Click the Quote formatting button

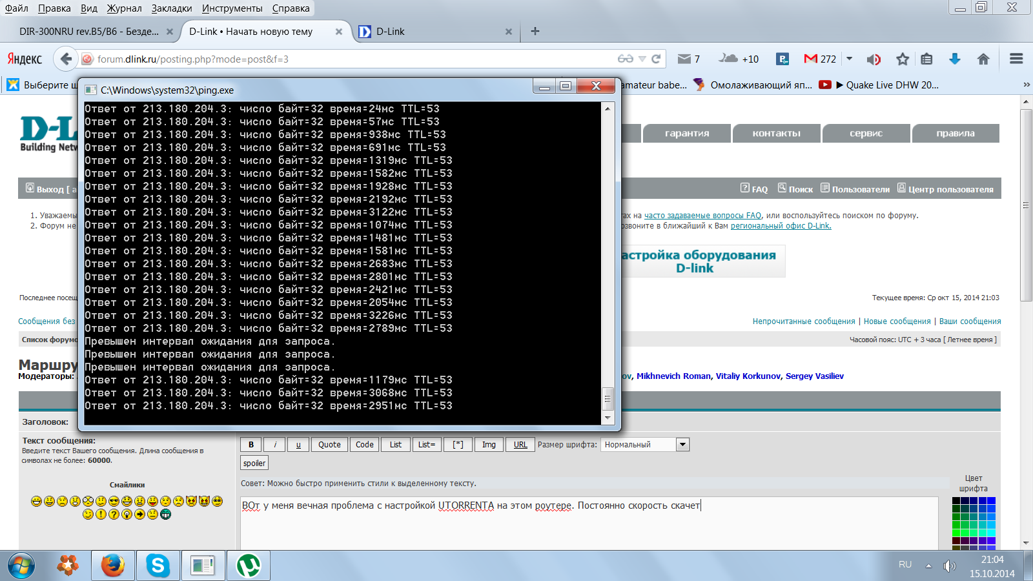tap(329, 444)
